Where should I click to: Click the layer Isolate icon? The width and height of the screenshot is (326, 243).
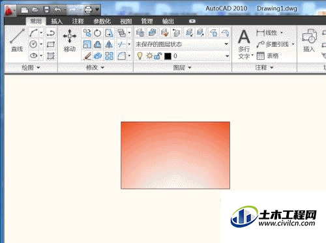(189, 33)
